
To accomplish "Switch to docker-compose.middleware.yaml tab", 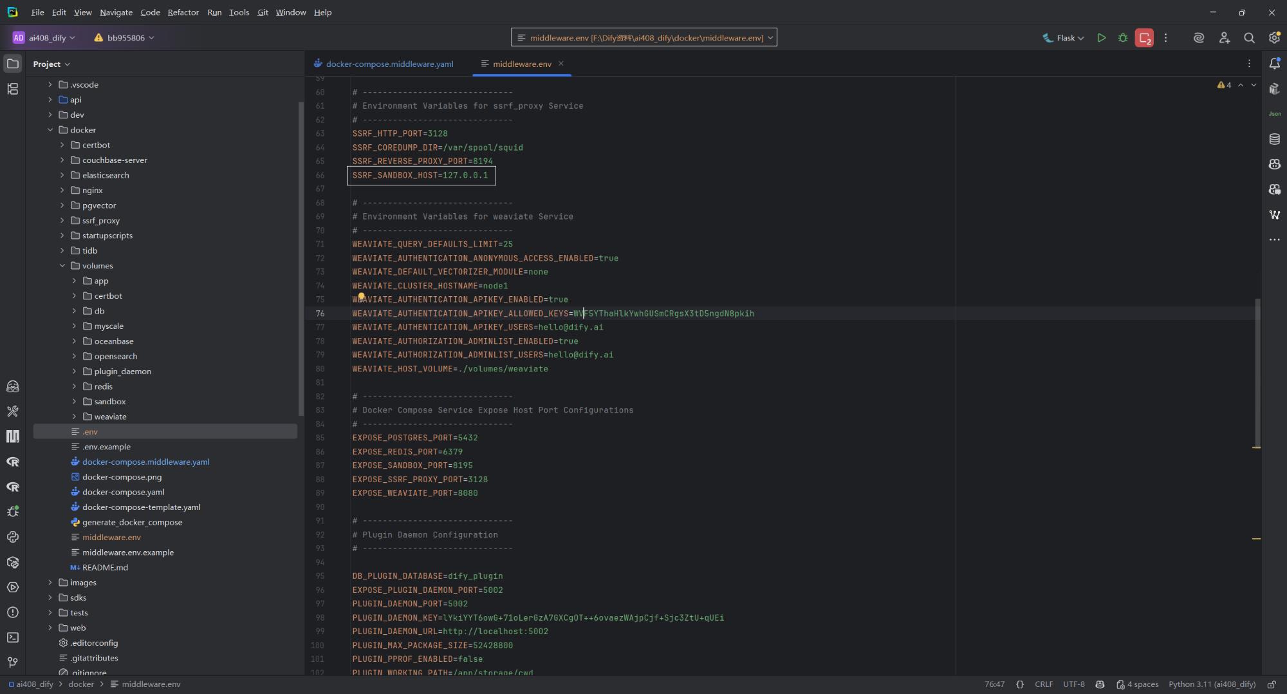I will tap(389, 64).
